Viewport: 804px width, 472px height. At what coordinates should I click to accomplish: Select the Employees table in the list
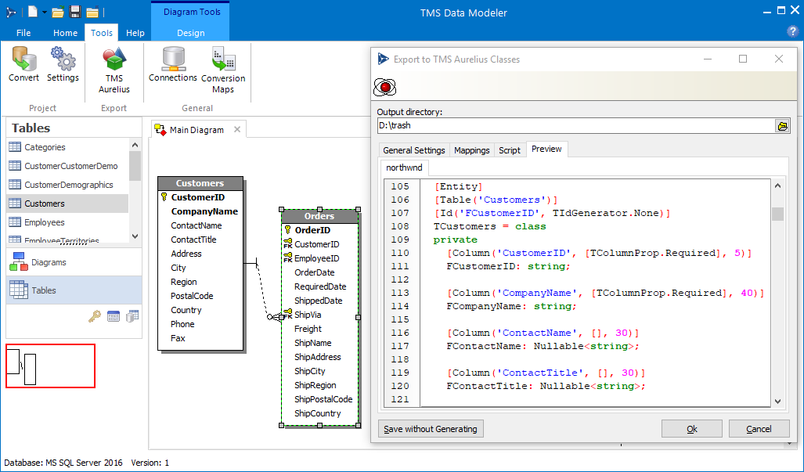[x=45, y=222]
